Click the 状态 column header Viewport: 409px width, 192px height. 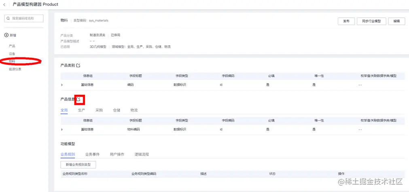coord(272,174)
